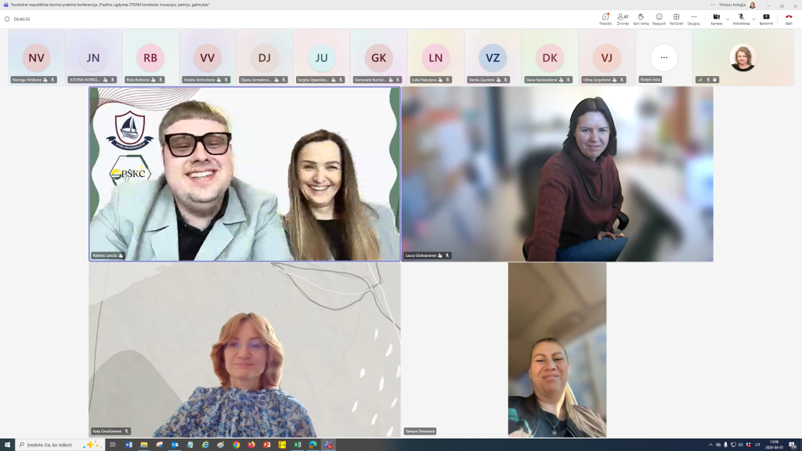Click Laura's video feed tile

point(557,173)
